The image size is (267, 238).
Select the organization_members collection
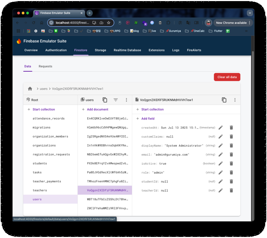coord(50,136)
